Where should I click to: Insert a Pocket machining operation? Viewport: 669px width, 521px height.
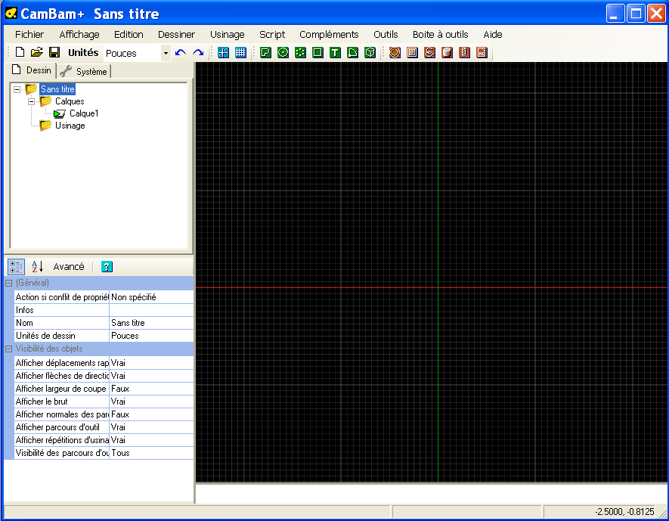[x=412, y=52]
